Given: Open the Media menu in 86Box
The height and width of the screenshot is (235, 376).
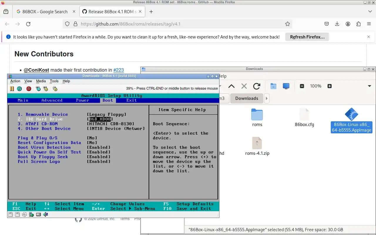Looking at the screenshot, I should [x=41, y=81].
